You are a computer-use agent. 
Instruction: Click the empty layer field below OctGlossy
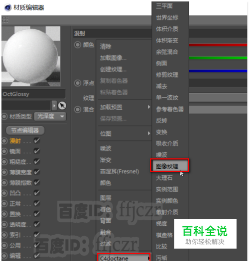click(x=26, y=106)
